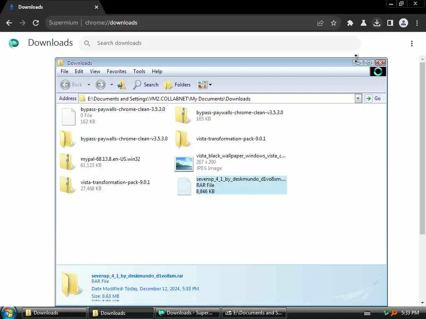
Task: Open the File menu
Action: click(x=64, y=71)
